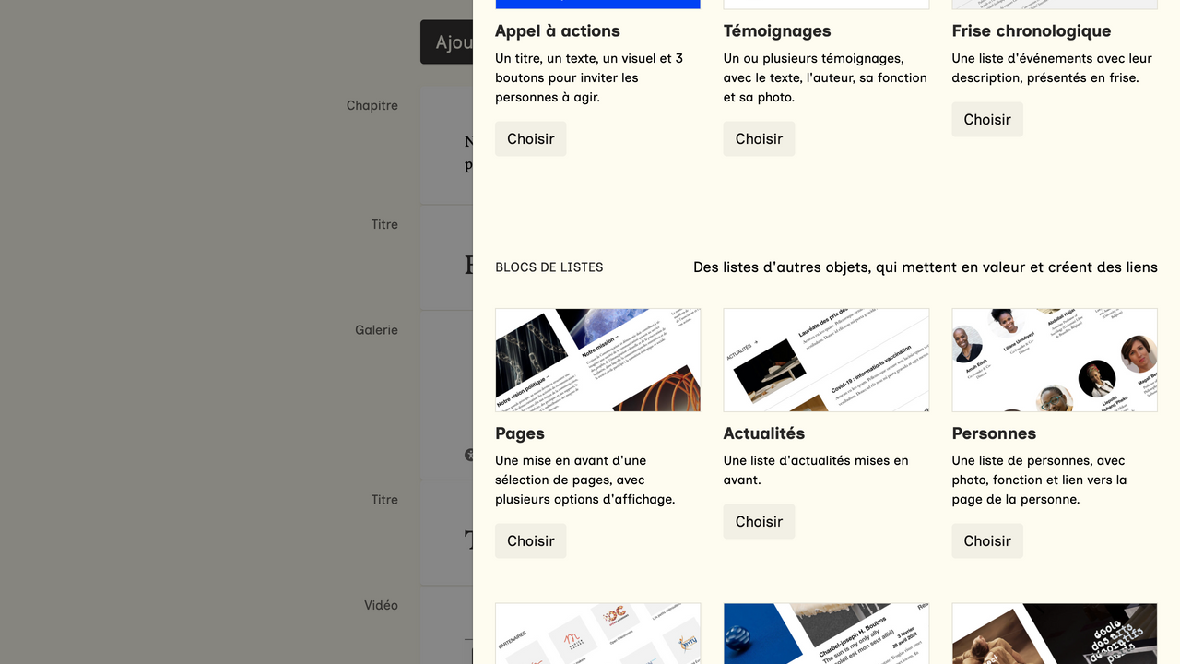The width and height of the screenshot is (1180, 664).
Task: Select the Personnes block title
Action: point(994,433)
